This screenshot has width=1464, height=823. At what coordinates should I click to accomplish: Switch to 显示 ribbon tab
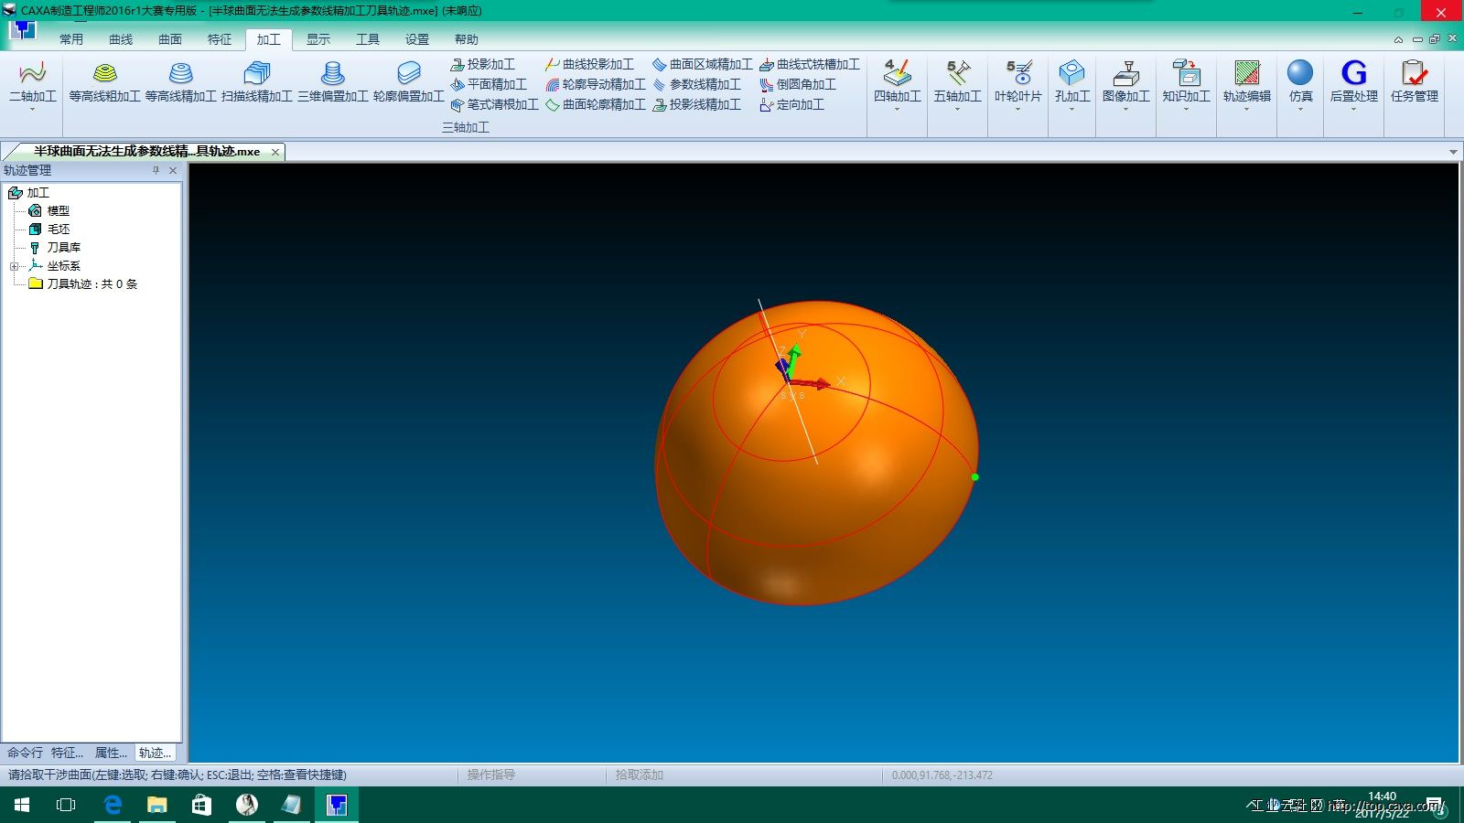[318, 39]
